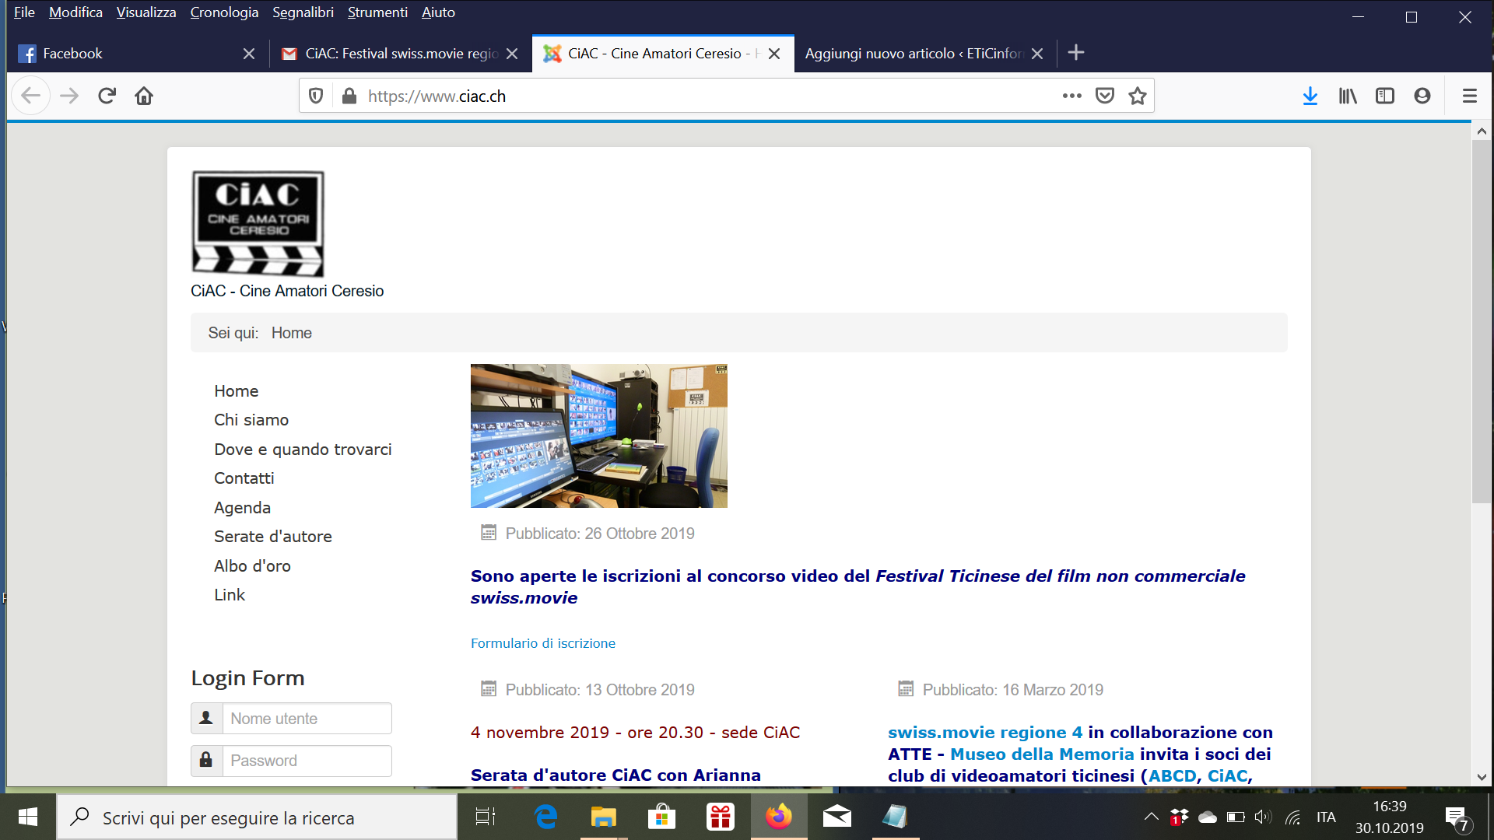Open the Contatti page
This screenshot has height=840, width=1494.
tap(244, 478)
